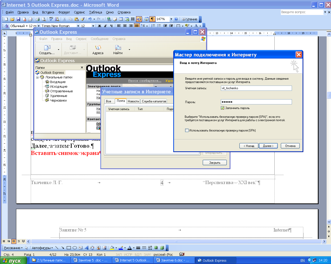Toggle the show paragraph marks ¶ button
331x264 pixels.
click(x=152, y=19)
